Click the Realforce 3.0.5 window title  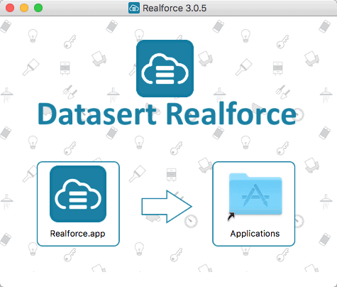click(175, 9)
